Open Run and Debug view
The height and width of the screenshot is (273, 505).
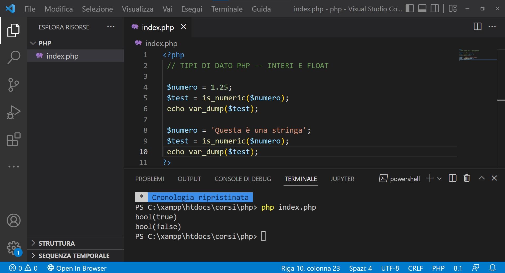click(13, 112)
